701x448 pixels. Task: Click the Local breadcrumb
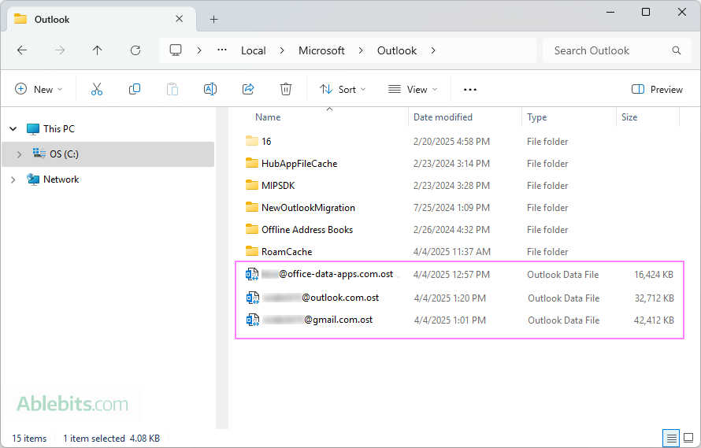pyautogui.click(x=254, y=50)
